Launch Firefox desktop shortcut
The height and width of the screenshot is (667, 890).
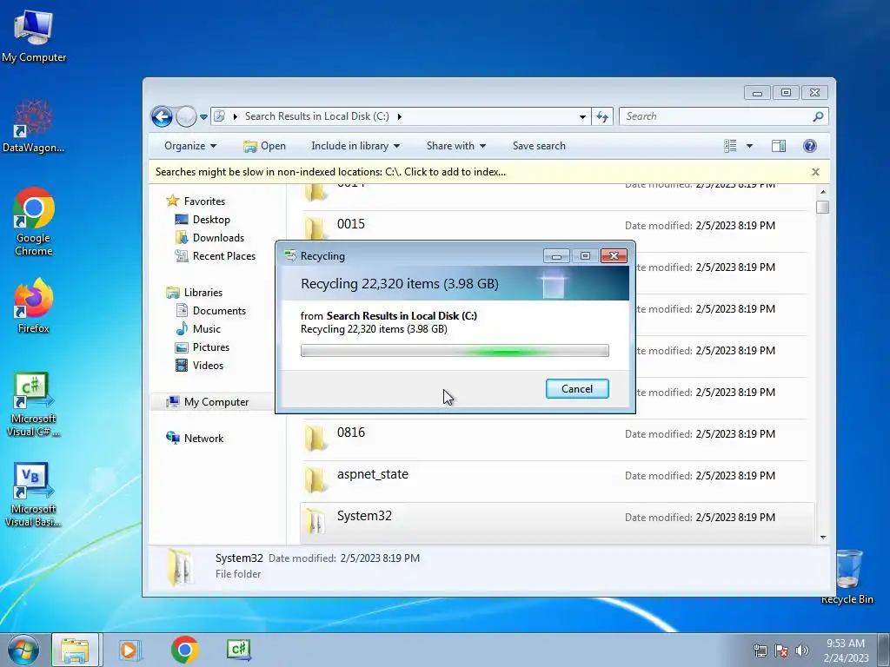(34, 305)
